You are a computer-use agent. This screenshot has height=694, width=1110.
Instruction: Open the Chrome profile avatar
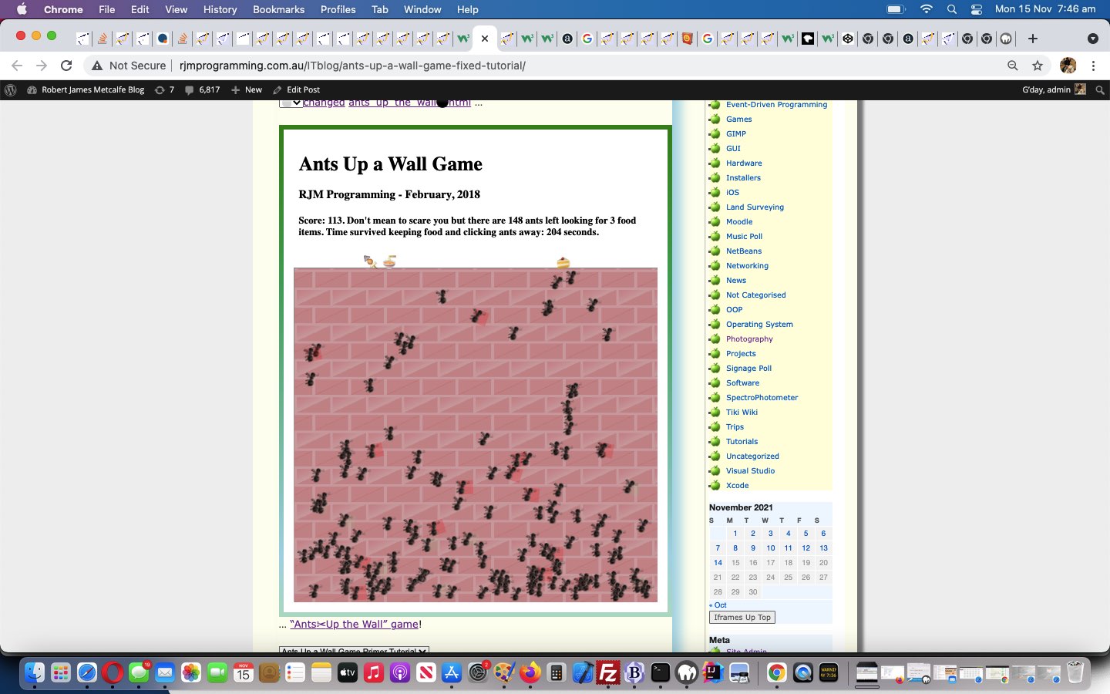point(1068,66)
